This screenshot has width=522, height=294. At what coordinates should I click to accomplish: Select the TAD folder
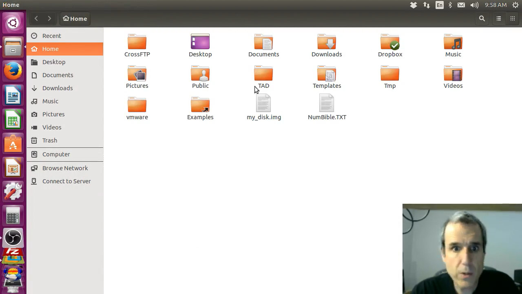coord(263,77)
